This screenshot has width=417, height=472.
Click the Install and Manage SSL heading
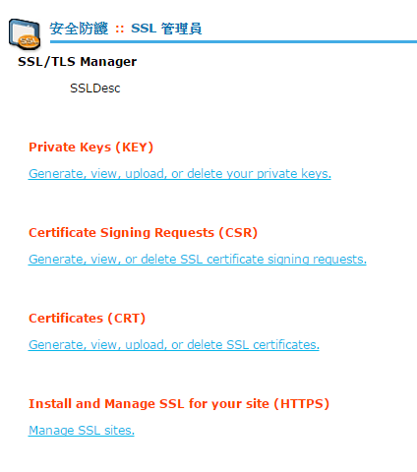pos(179,404)
